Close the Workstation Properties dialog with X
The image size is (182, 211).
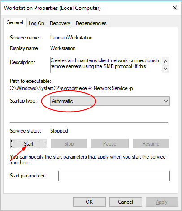(x=175, y=8)
